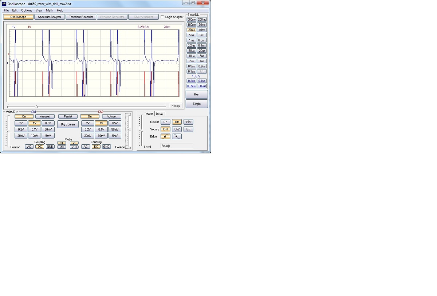Enable the Logic Analyzer checkbox

162,17
